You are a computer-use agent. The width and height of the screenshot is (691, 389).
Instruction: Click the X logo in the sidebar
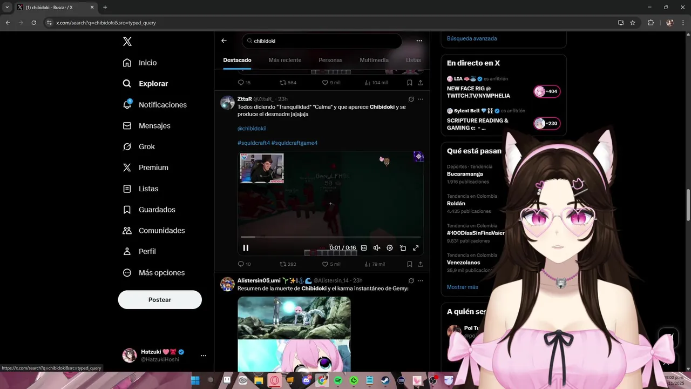127,42
